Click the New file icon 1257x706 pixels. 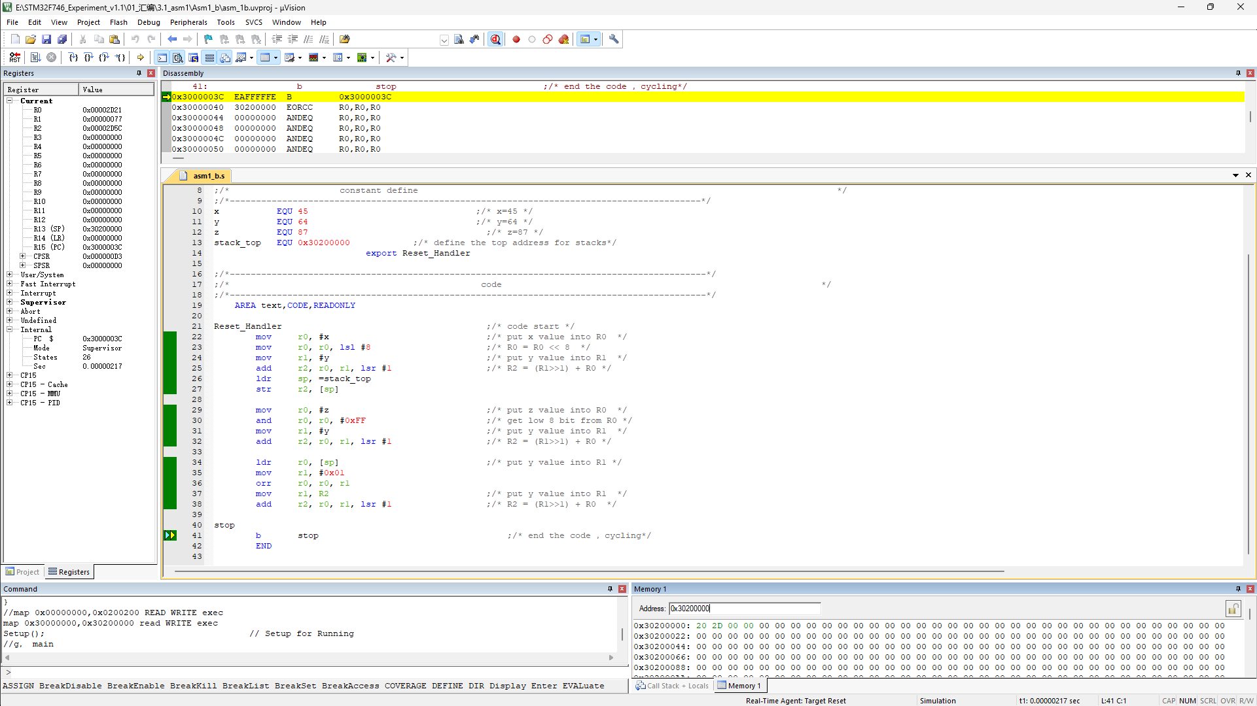(15, 39)
